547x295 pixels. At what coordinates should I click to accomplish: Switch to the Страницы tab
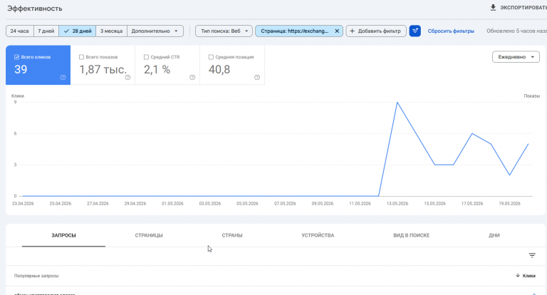[x=149, y=235]
